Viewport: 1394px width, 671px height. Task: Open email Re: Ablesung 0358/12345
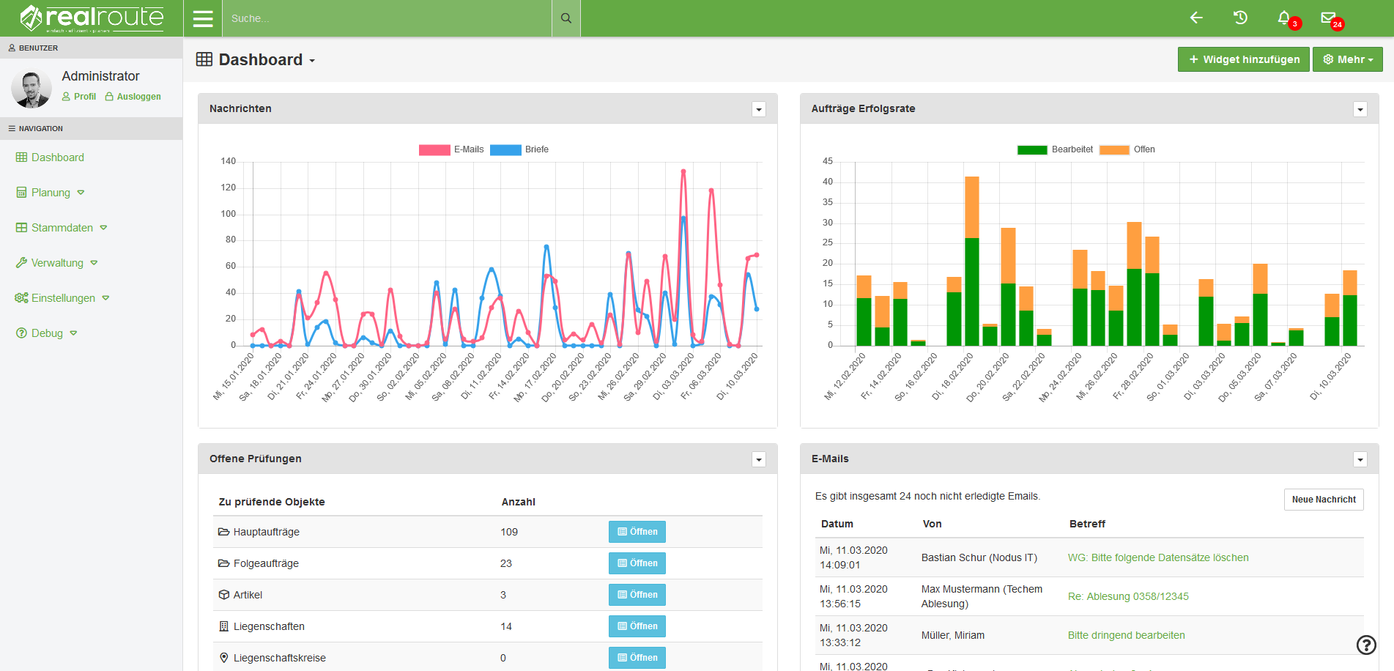[x=1128, y=596]
